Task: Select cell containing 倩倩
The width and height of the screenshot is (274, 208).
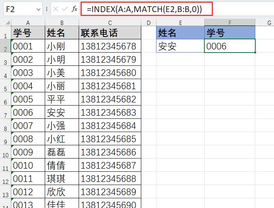Action: [x=62, y=165]
